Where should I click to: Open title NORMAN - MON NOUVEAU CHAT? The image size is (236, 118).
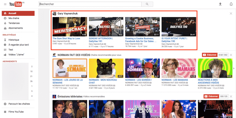103,81
